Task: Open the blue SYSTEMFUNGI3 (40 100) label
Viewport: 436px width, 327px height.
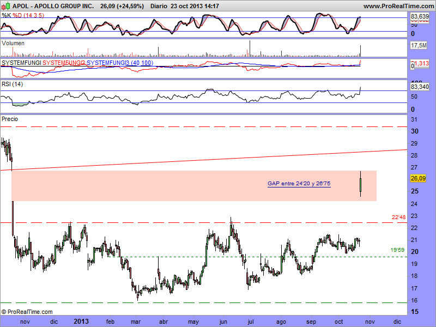Action: tap(120, 63)
